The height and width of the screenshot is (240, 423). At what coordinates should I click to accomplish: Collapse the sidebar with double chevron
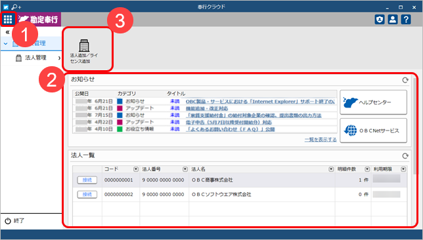coord(7,32)
